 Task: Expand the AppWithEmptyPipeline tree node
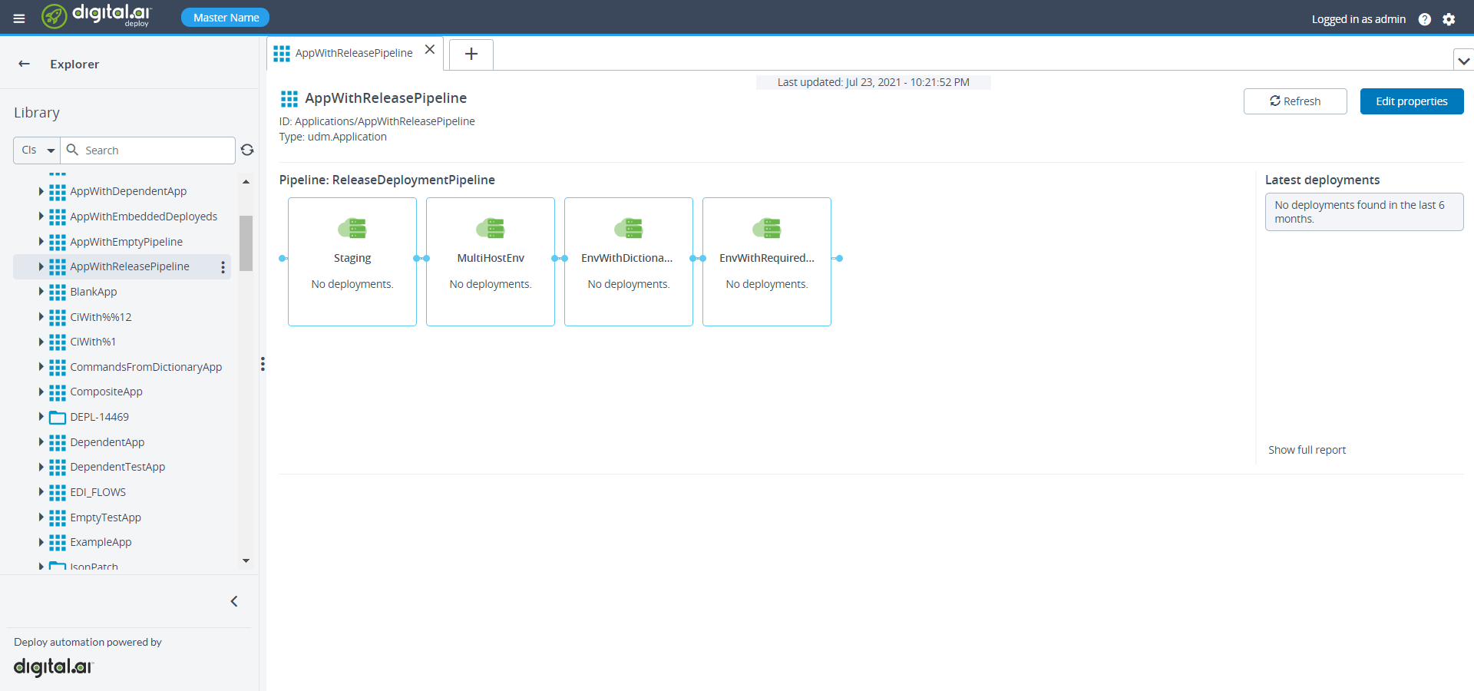pyautogui.click(x=41, y=242)
